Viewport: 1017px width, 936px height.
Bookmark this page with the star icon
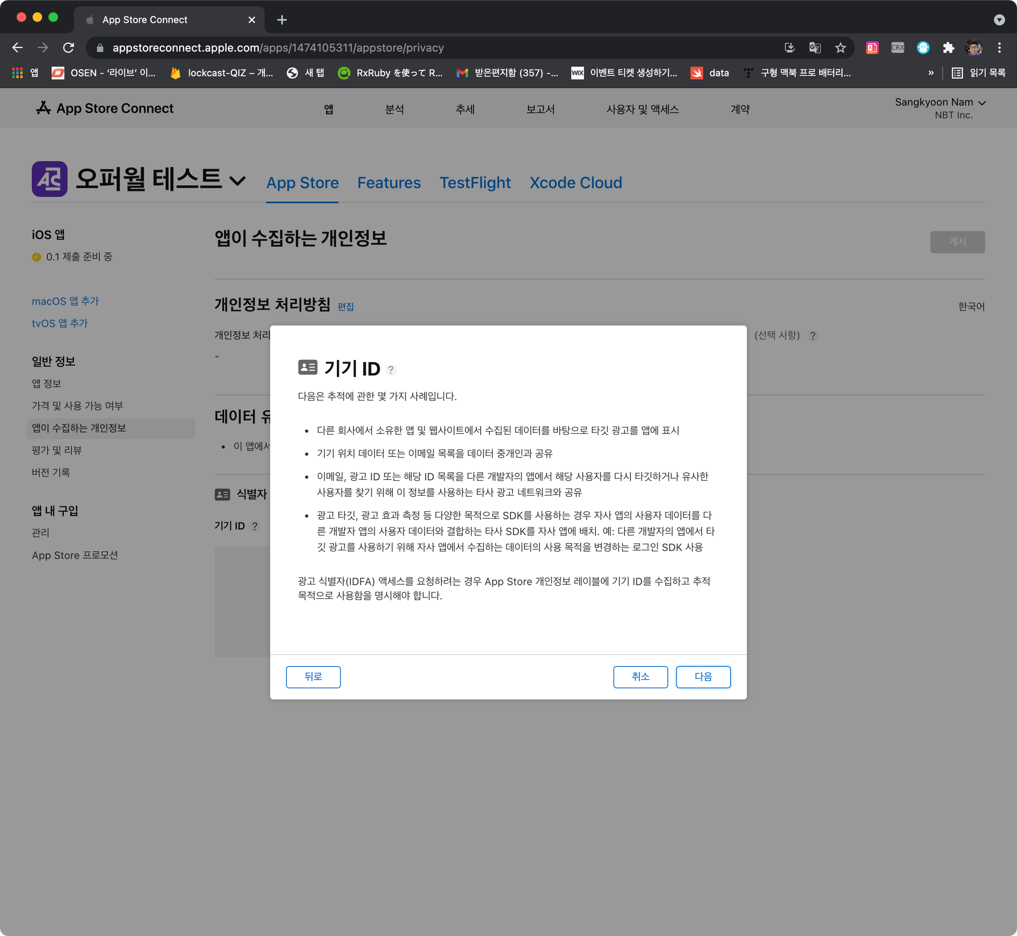[840, 48]
